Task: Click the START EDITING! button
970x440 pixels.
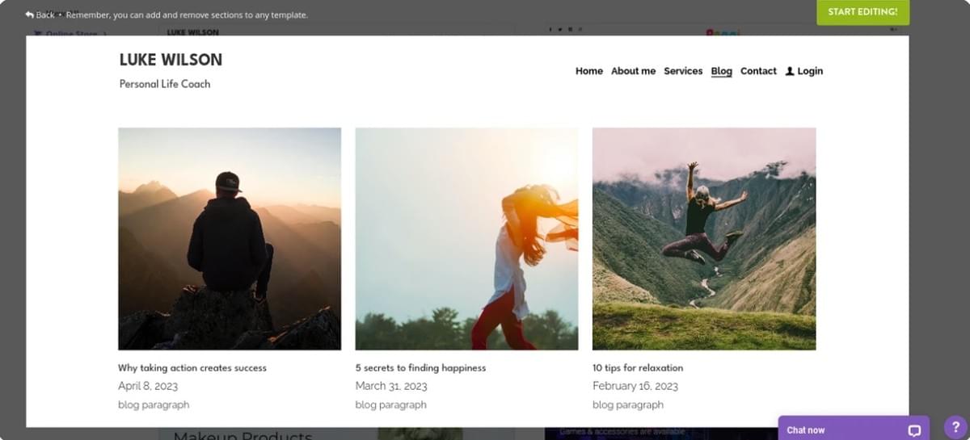Action: tap(862, 12)
